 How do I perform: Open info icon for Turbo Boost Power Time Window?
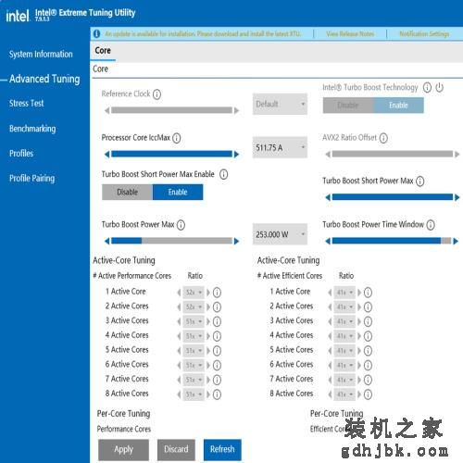(431, 225)
